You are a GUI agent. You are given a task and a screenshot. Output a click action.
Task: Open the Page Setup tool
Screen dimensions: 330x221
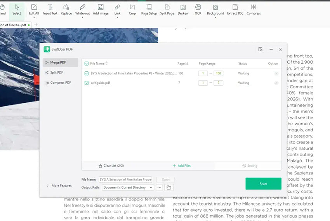tap(149, 7)
